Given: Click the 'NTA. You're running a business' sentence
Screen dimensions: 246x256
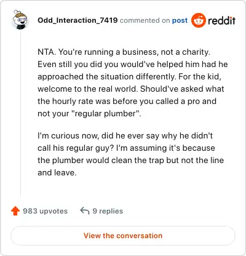Looking at the screenshot, I should pyautogui.click(x=124, y=52).
